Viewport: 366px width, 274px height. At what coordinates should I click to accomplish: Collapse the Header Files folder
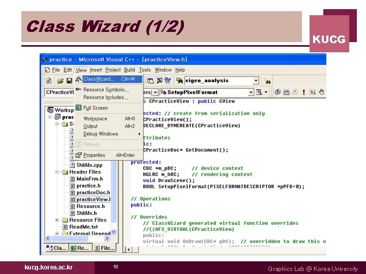coord(57,172)
